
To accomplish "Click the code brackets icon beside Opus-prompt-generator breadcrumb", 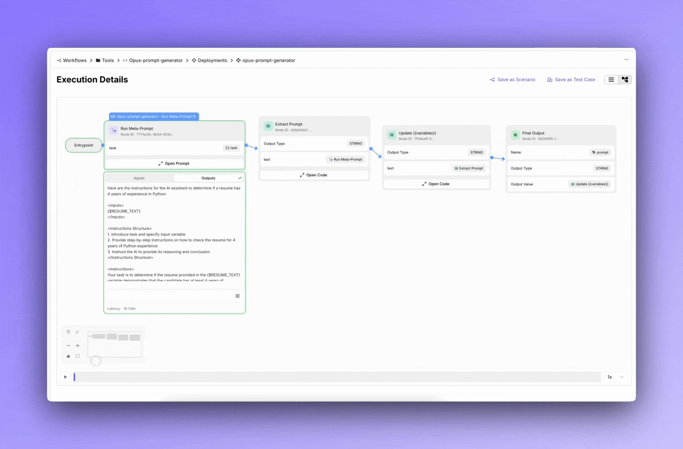I will click(x=125, y=60).
